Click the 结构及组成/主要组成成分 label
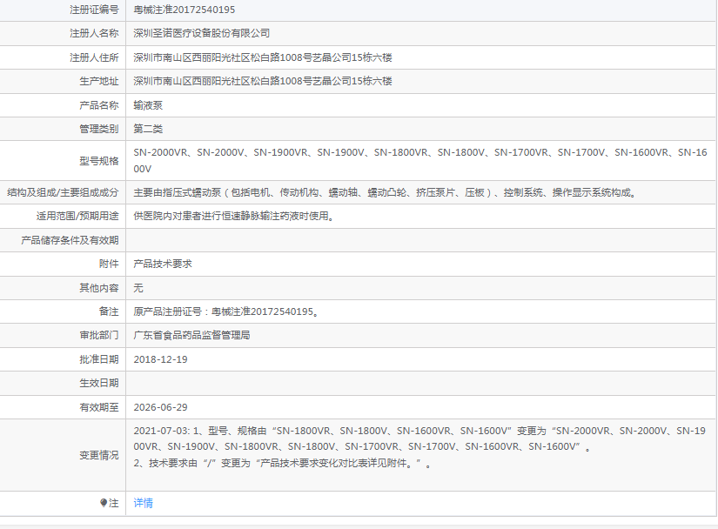Image resolution: width=718 pixels, height=529 pixels. tap(63, 192)
